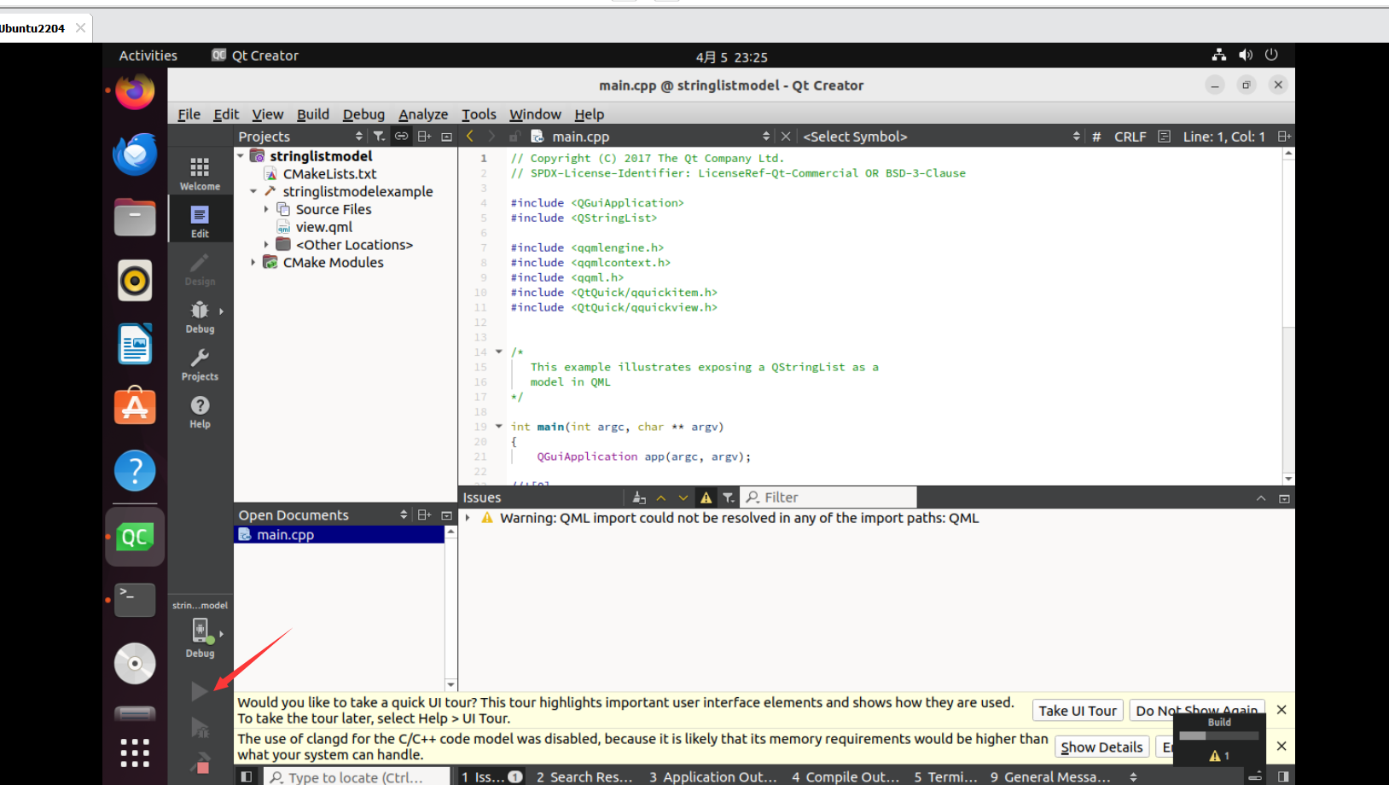Expand the CMake Modules node
Screen dimensions: 1389x785
pos(253,263)
